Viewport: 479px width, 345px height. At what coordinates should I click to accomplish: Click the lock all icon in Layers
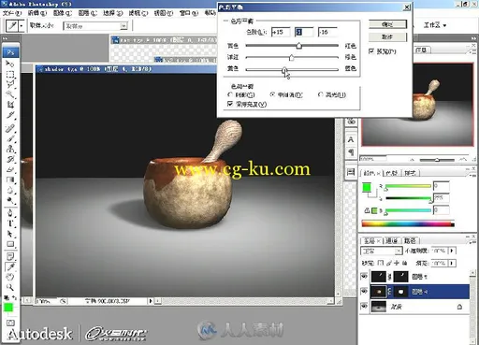point(404,263)
